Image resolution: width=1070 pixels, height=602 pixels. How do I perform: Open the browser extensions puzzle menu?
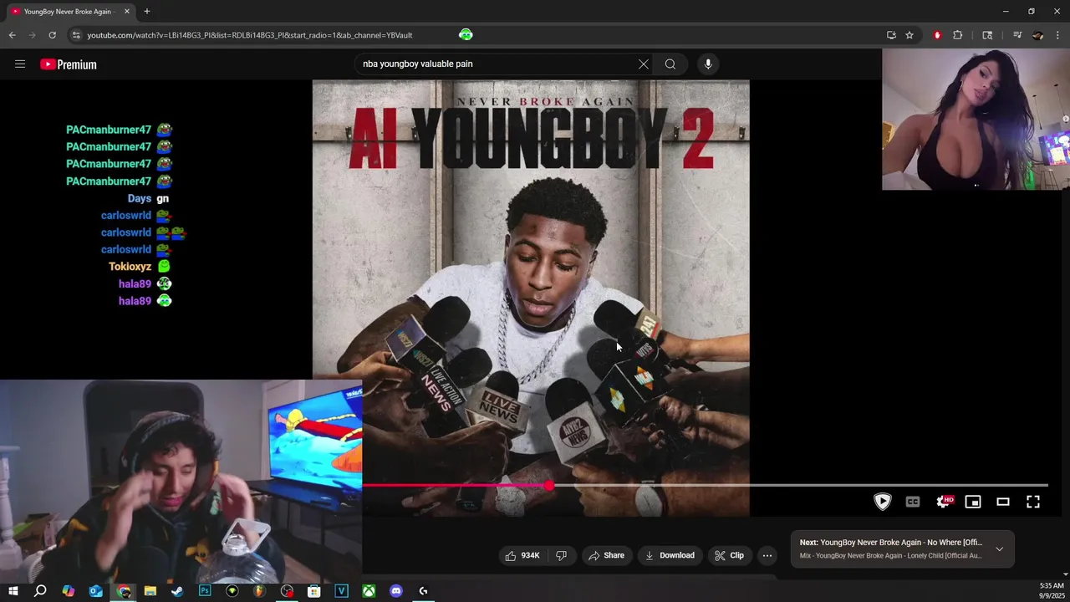coord(958,35)
